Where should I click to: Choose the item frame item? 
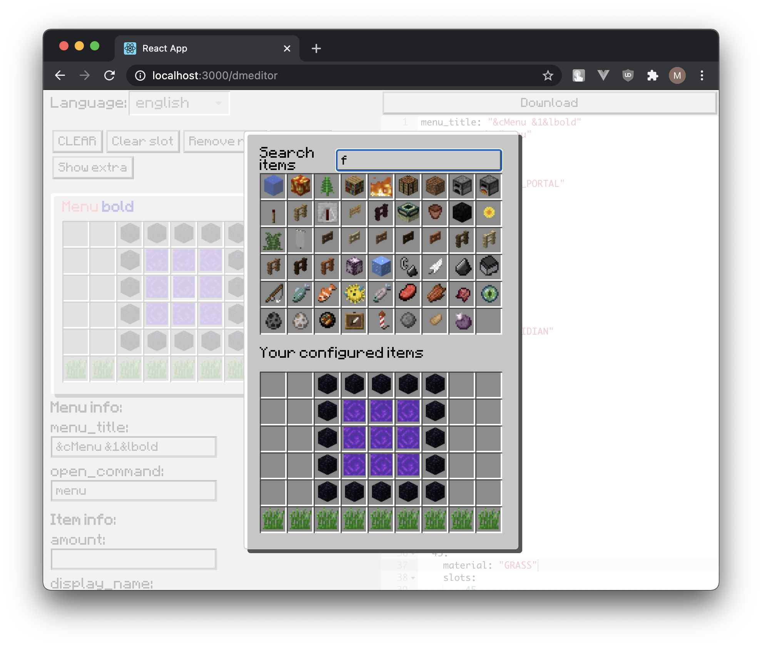pyautogui.click(x=354, y=321)
